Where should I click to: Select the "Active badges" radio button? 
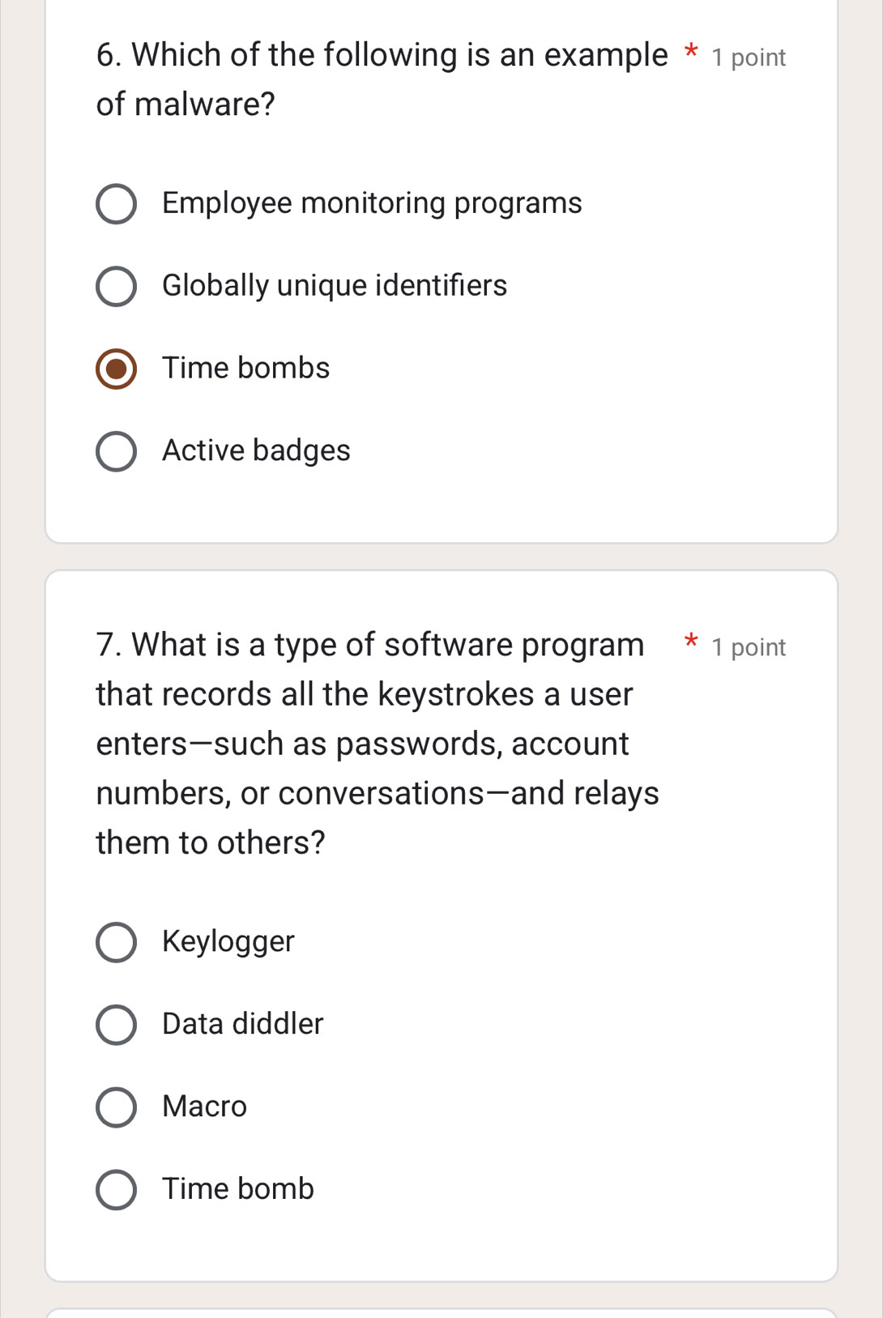pos(116,451)
